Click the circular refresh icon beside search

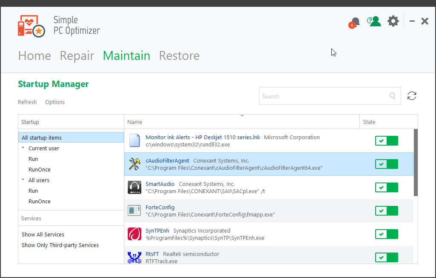click(411, 96)
